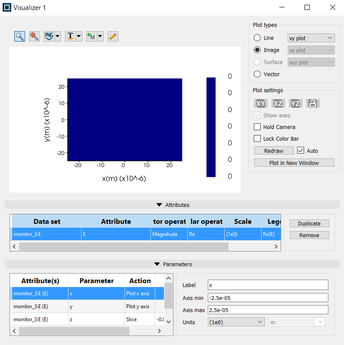Export plot using the PNG icon

(x=49, y=36)
